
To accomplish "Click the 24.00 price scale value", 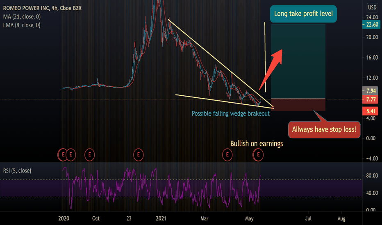I will (x=372, y=17).
